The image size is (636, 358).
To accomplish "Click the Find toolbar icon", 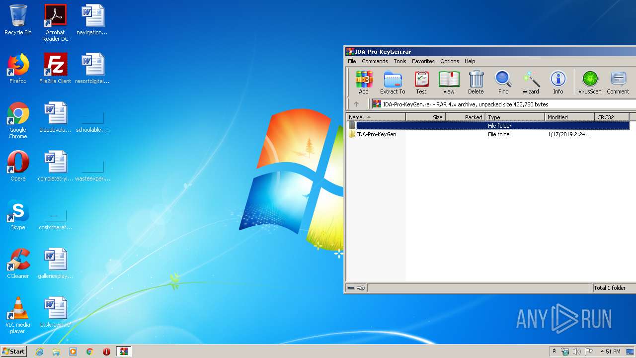I will (x=503, y=83).
